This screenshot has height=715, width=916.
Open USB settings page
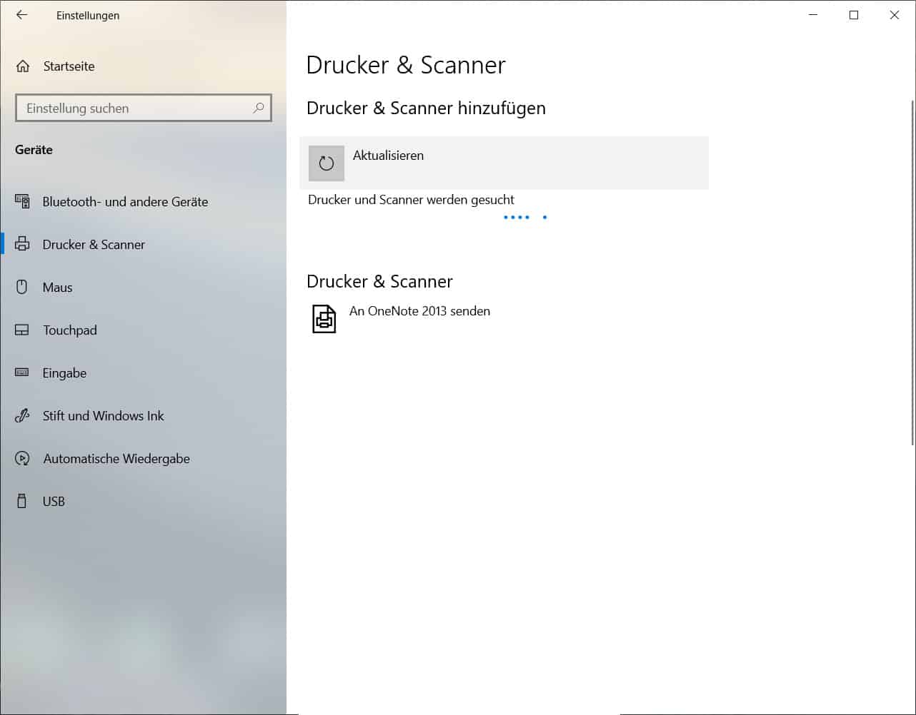[x=143, y=501]
